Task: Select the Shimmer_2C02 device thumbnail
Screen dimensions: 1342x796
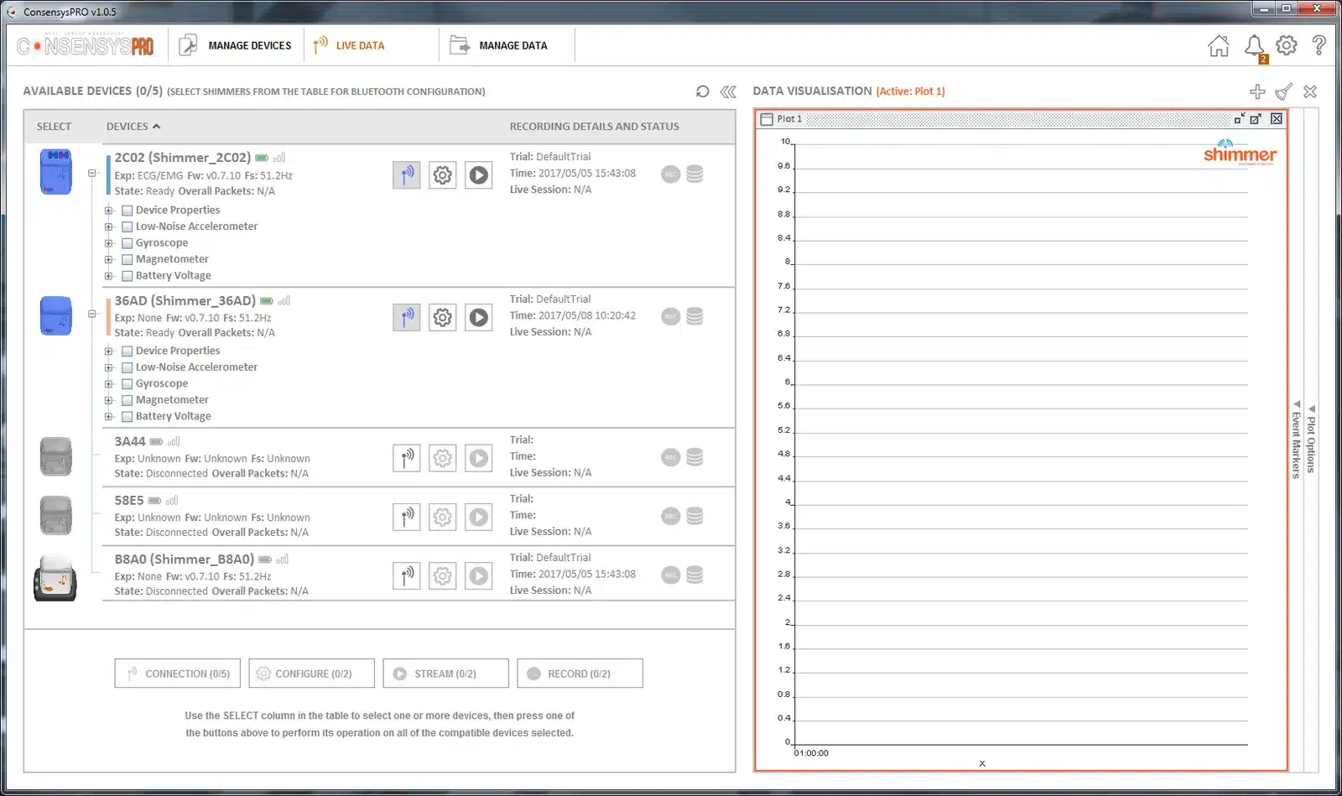Action: (56, 172)
